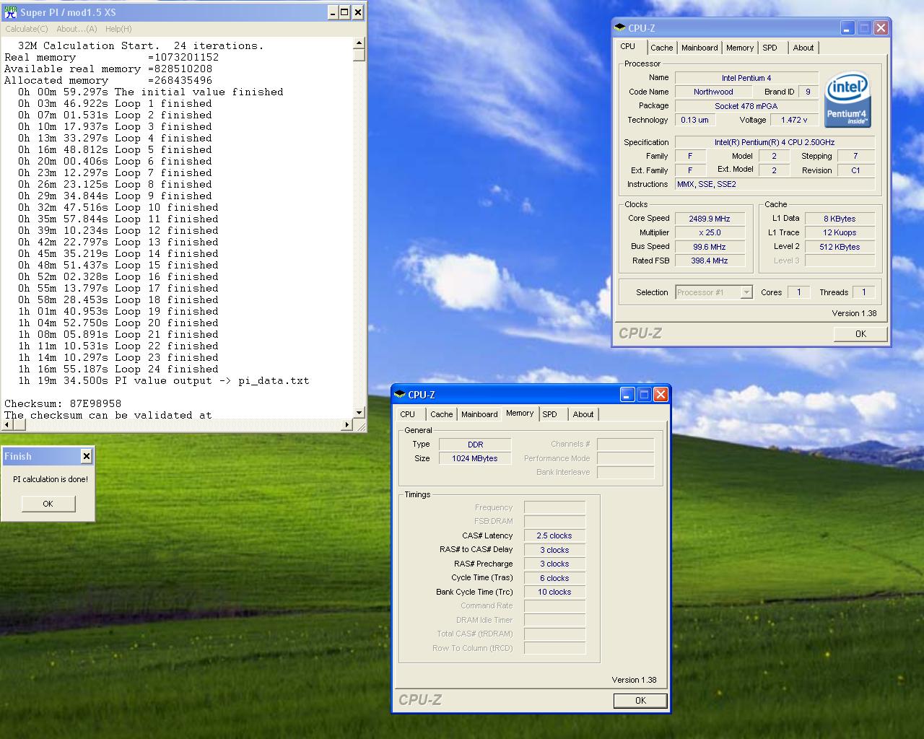Minimize the lower CPU-Z memory window
924x739 pixels.
coord(627,395)
